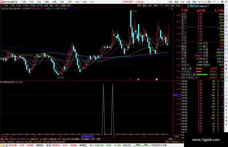Expand the 扩展 panel toggle
Image resolution: width=228 pixels, height=147 pixels.
click(x=3, y=142)
